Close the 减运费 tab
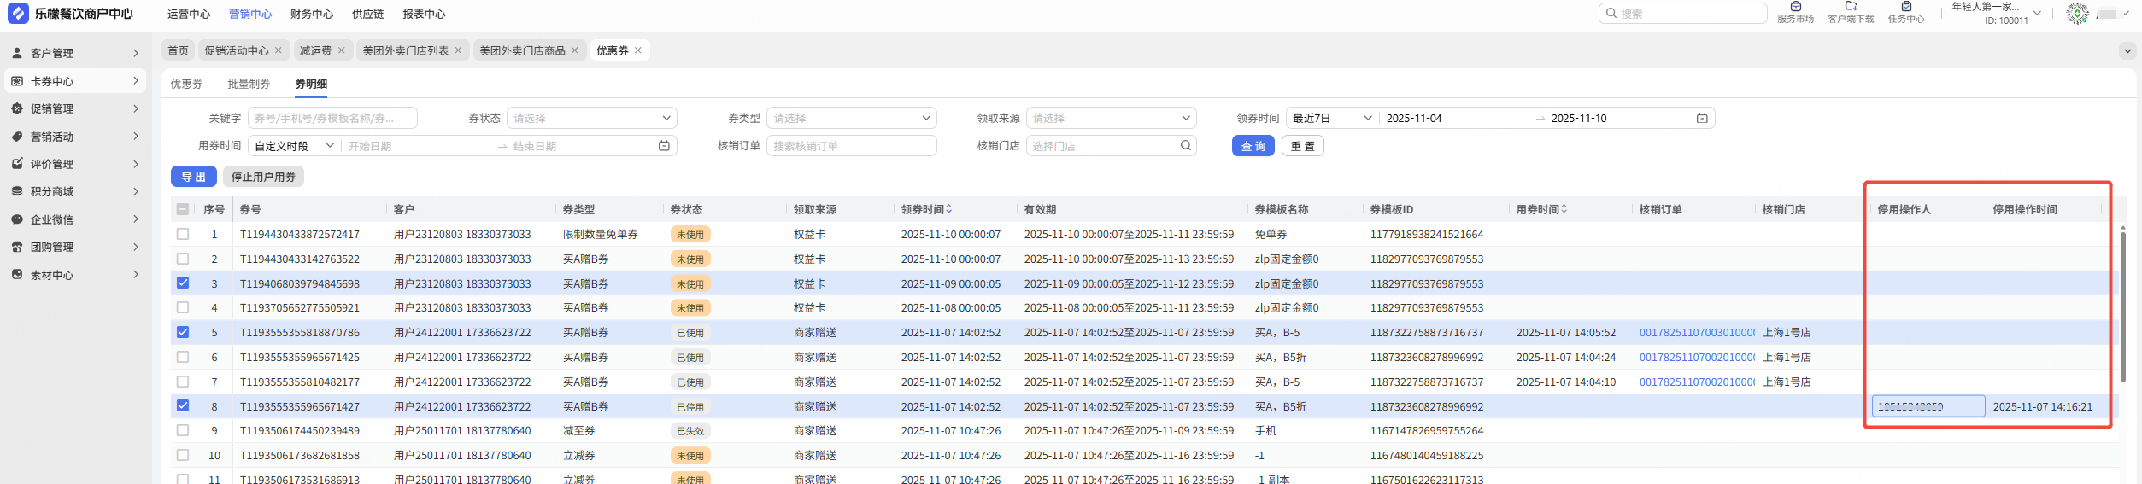The width and height of the screenshot is (2142, 484). (x=341, y=50)
